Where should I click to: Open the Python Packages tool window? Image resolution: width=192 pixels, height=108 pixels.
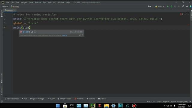click(37, 99)
